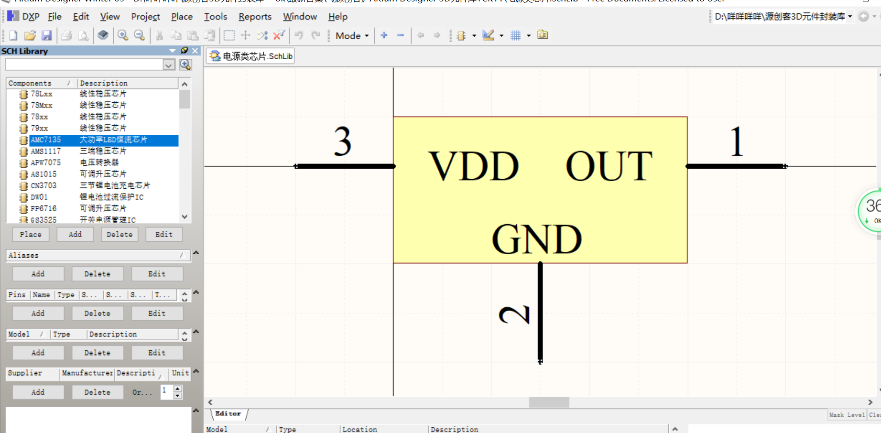This screenshot has width=881, height=433.
Task: Click the horizontal scrollbar thumb of the editor
Action: coord(549,402)
